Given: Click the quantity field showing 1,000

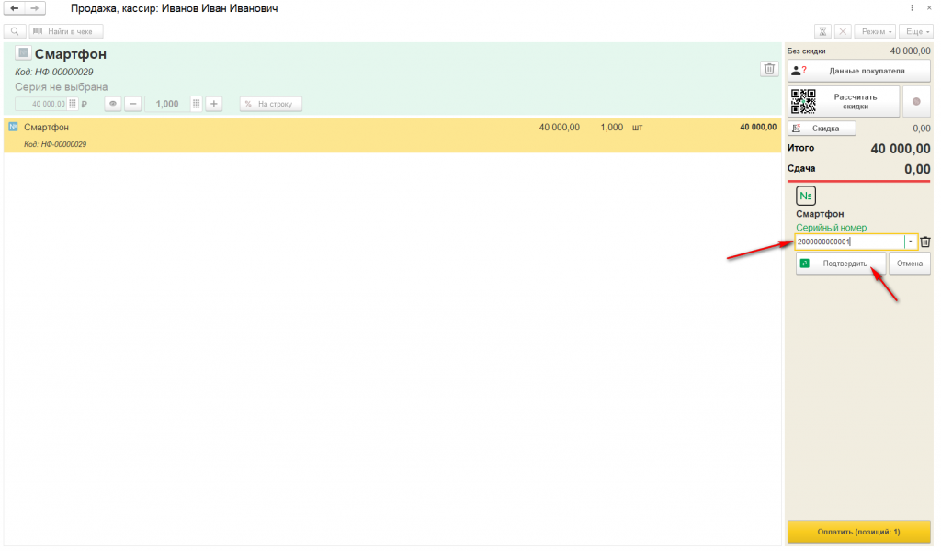Looking at the screenshot, I should click(167, 104).
